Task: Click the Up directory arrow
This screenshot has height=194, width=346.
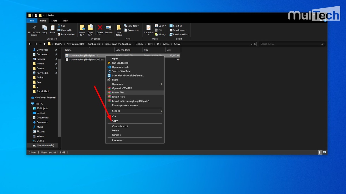Action: pyautogui.click(x=44, y=44)
